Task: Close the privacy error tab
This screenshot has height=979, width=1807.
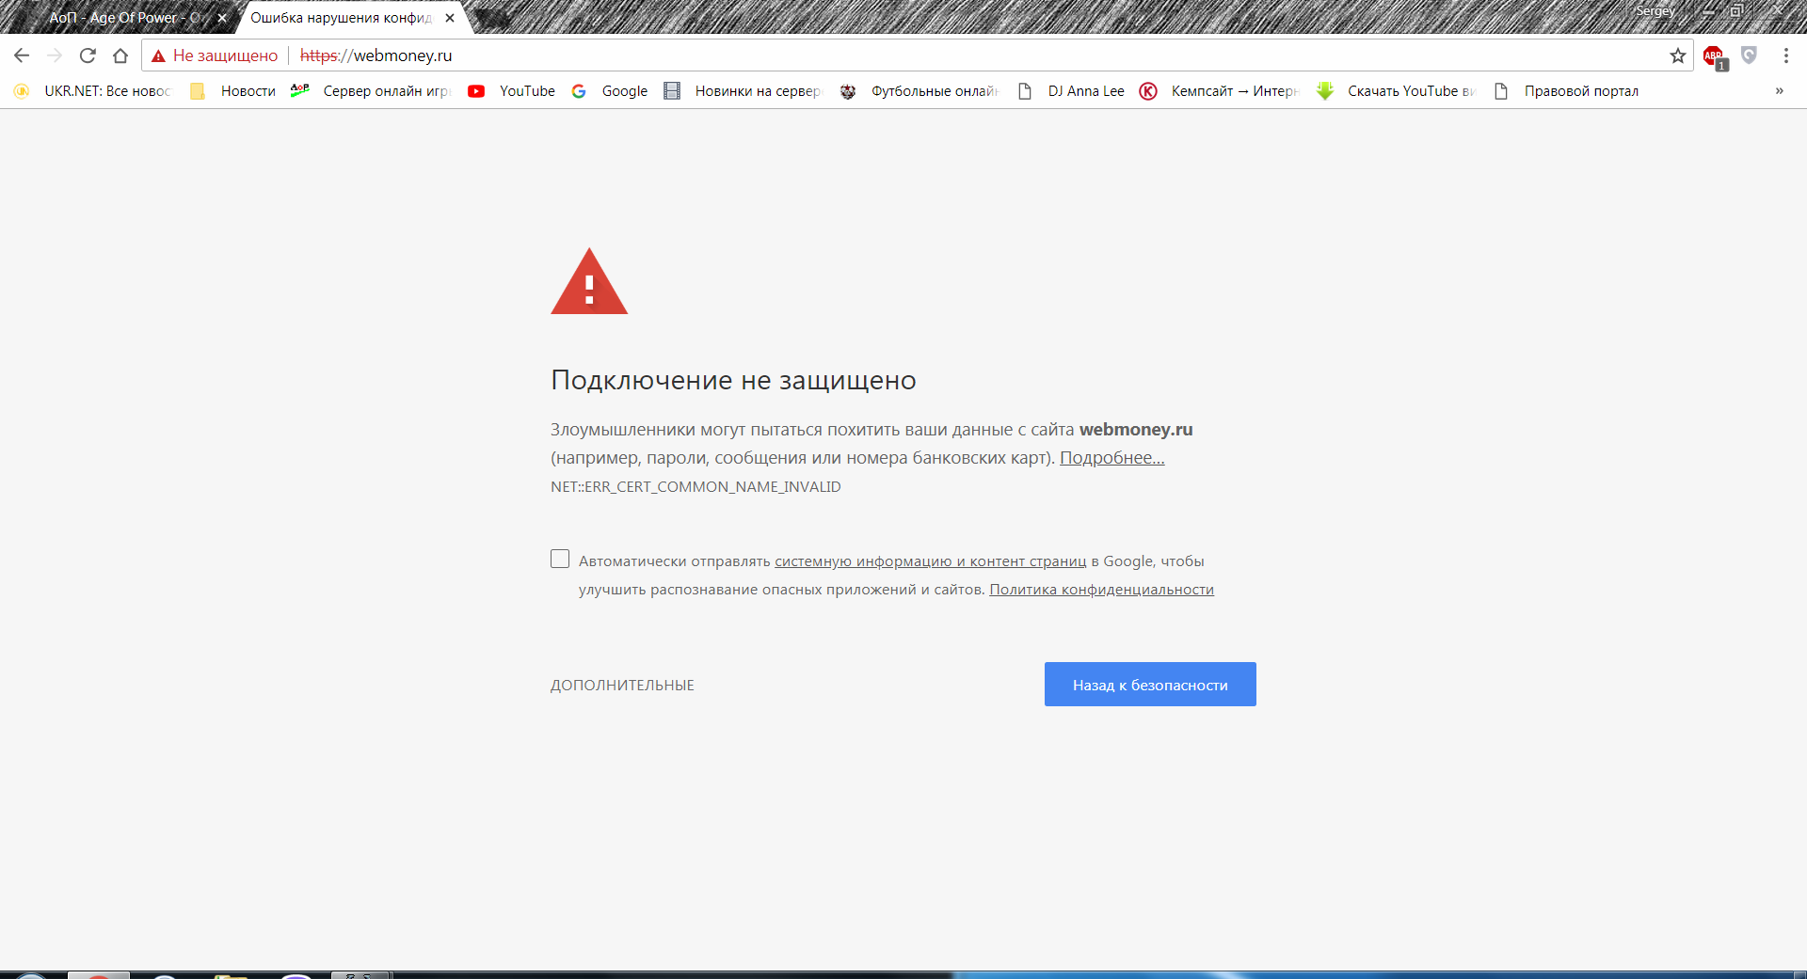Action: click(x=450, y=18)
